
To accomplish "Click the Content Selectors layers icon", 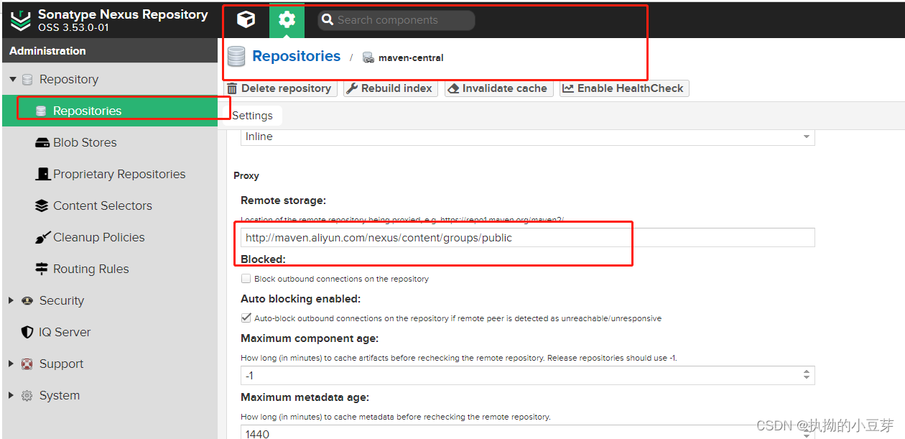I will (42, 205).
